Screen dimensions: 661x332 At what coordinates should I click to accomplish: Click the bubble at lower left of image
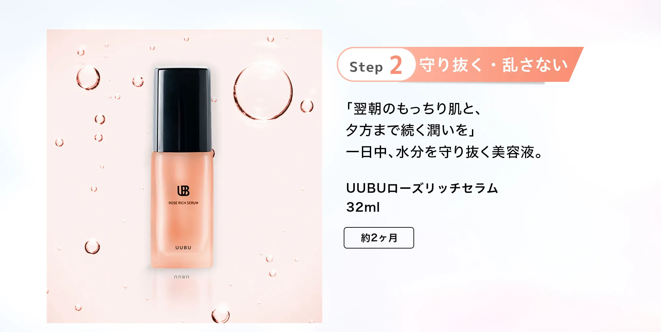click(92, 247)
